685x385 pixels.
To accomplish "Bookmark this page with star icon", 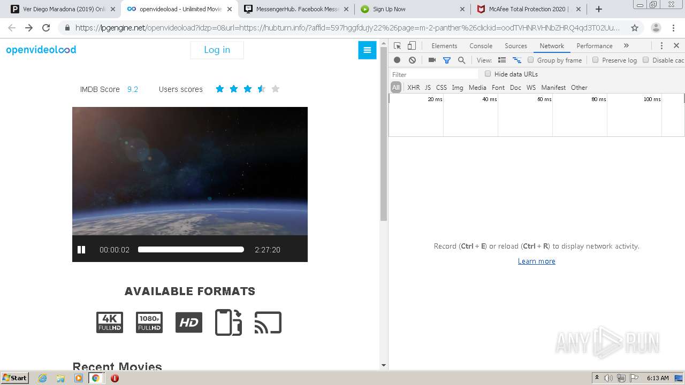I will [635, 28].
